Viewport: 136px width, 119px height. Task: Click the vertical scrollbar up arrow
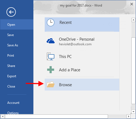pos(133,20)
